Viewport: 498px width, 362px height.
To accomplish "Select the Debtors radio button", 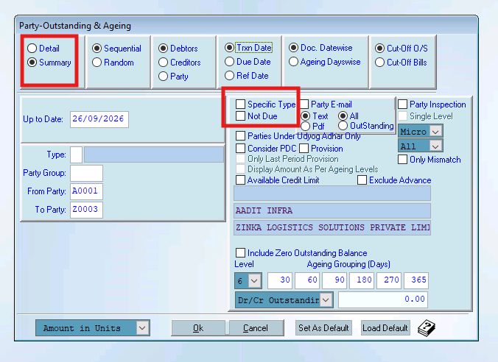I will coord(163,49).
